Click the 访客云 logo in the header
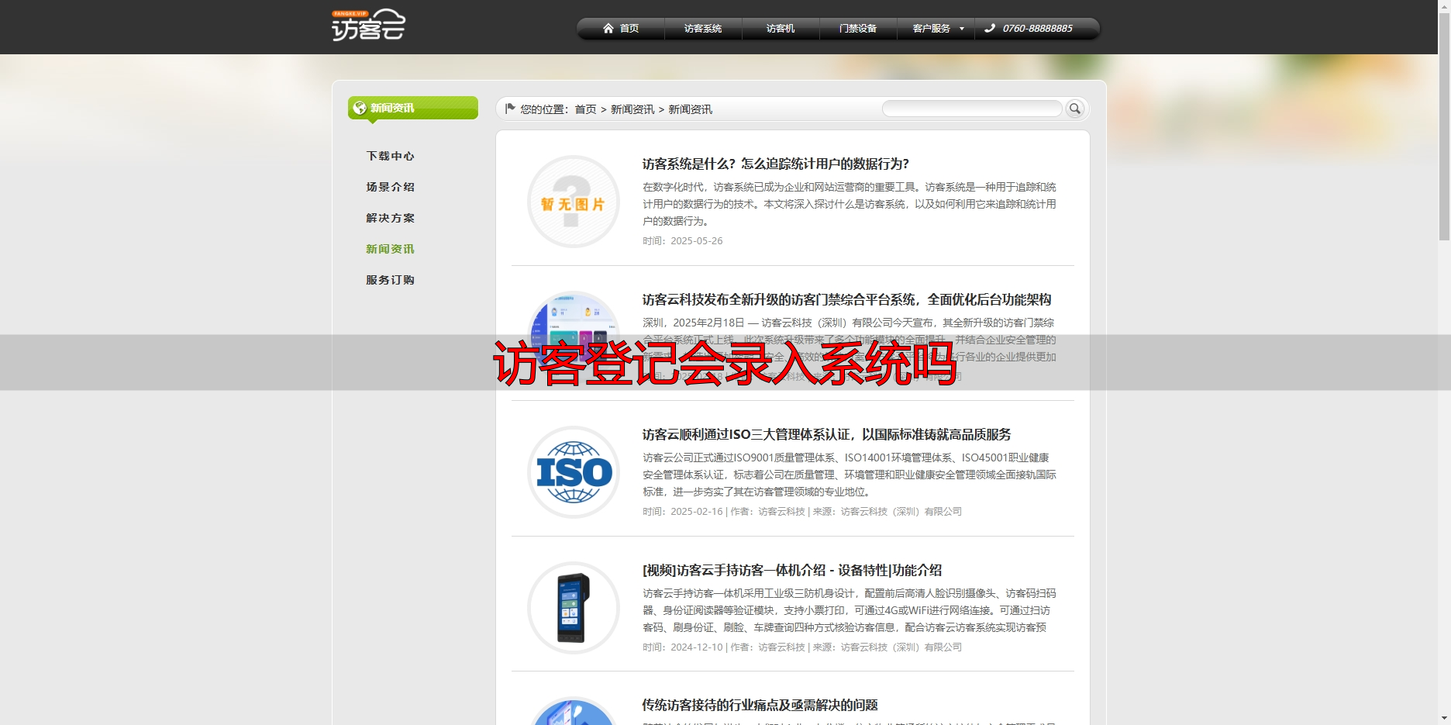 tap(369, 25)
